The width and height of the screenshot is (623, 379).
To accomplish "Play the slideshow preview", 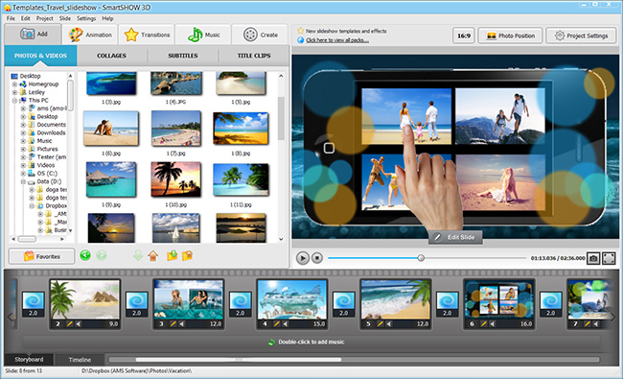I will [x=302, y=258].
